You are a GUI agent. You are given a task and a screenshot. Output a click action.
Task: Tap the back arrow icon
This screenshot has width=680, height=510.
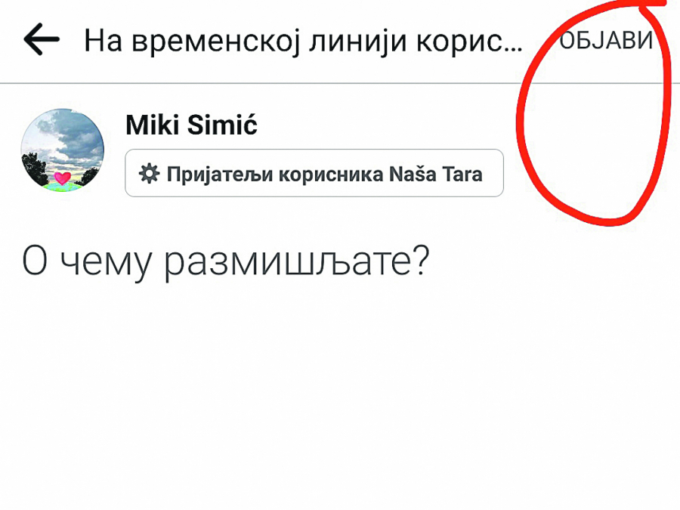point(41,40)
